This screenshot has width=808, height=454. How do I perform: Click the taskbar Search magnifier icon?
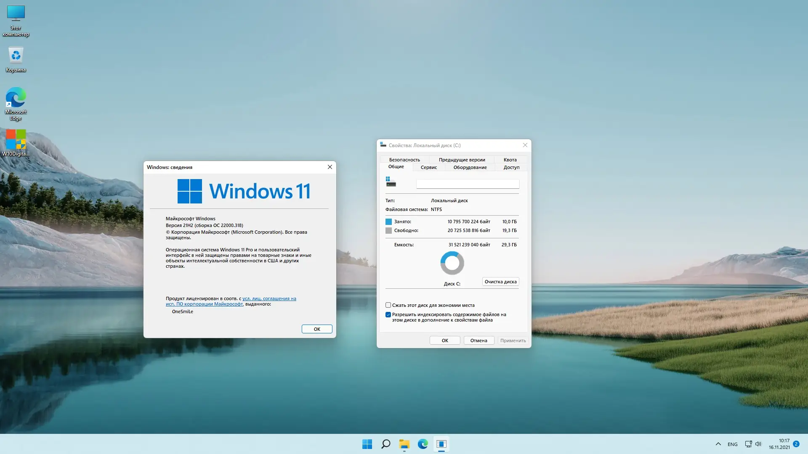click(x=385, y=444)
